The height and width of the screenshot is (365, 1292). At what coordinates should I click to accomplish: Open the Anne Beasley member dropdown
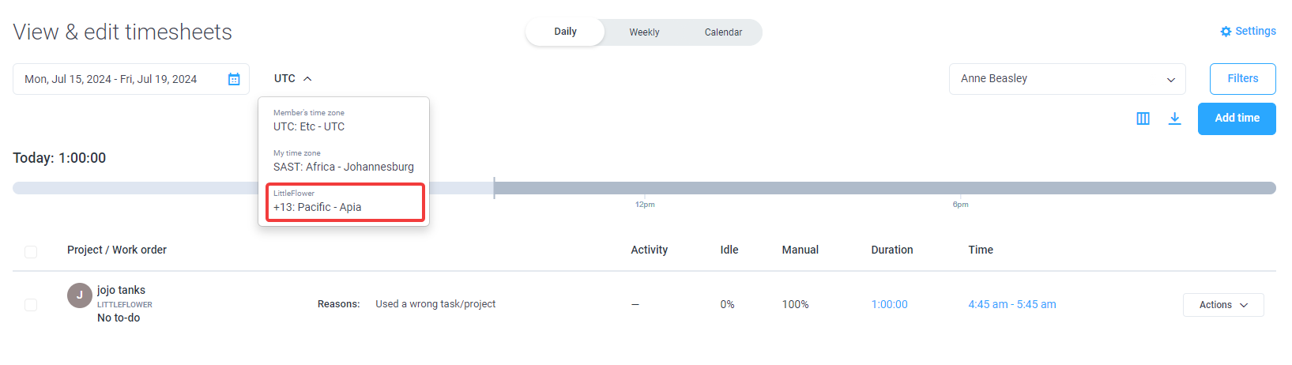pyautogui.click(x=1067, y=79)
